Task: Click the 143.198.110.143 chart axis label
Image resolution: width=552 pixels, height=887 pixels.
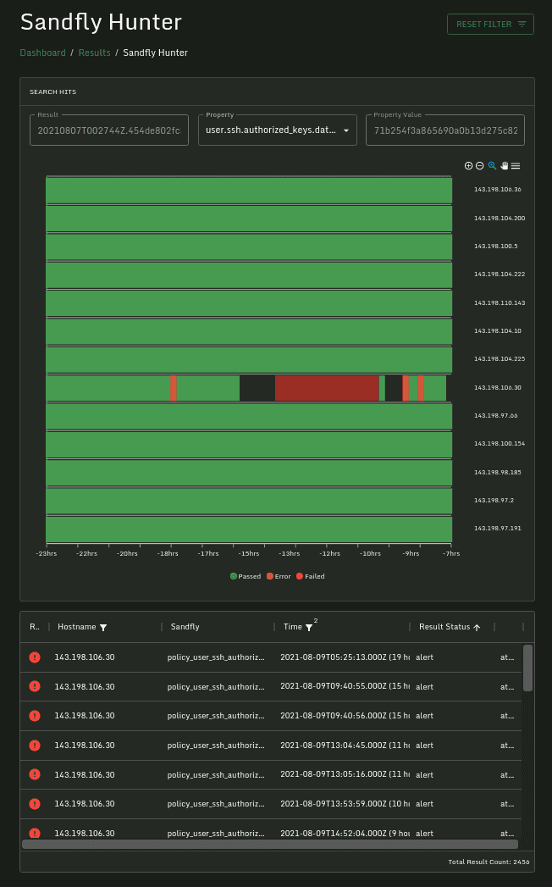Action: [x=500, y=302]
